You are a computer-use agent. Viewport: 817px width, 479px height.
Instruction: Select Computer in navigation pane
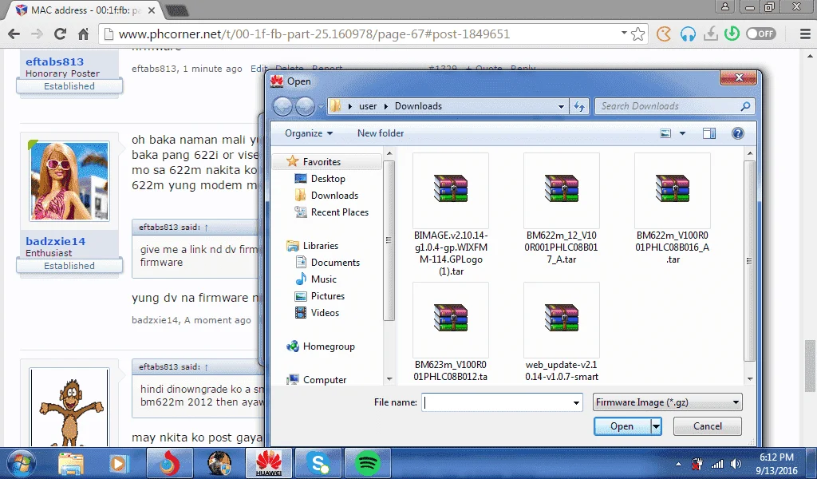coord(325,380)
